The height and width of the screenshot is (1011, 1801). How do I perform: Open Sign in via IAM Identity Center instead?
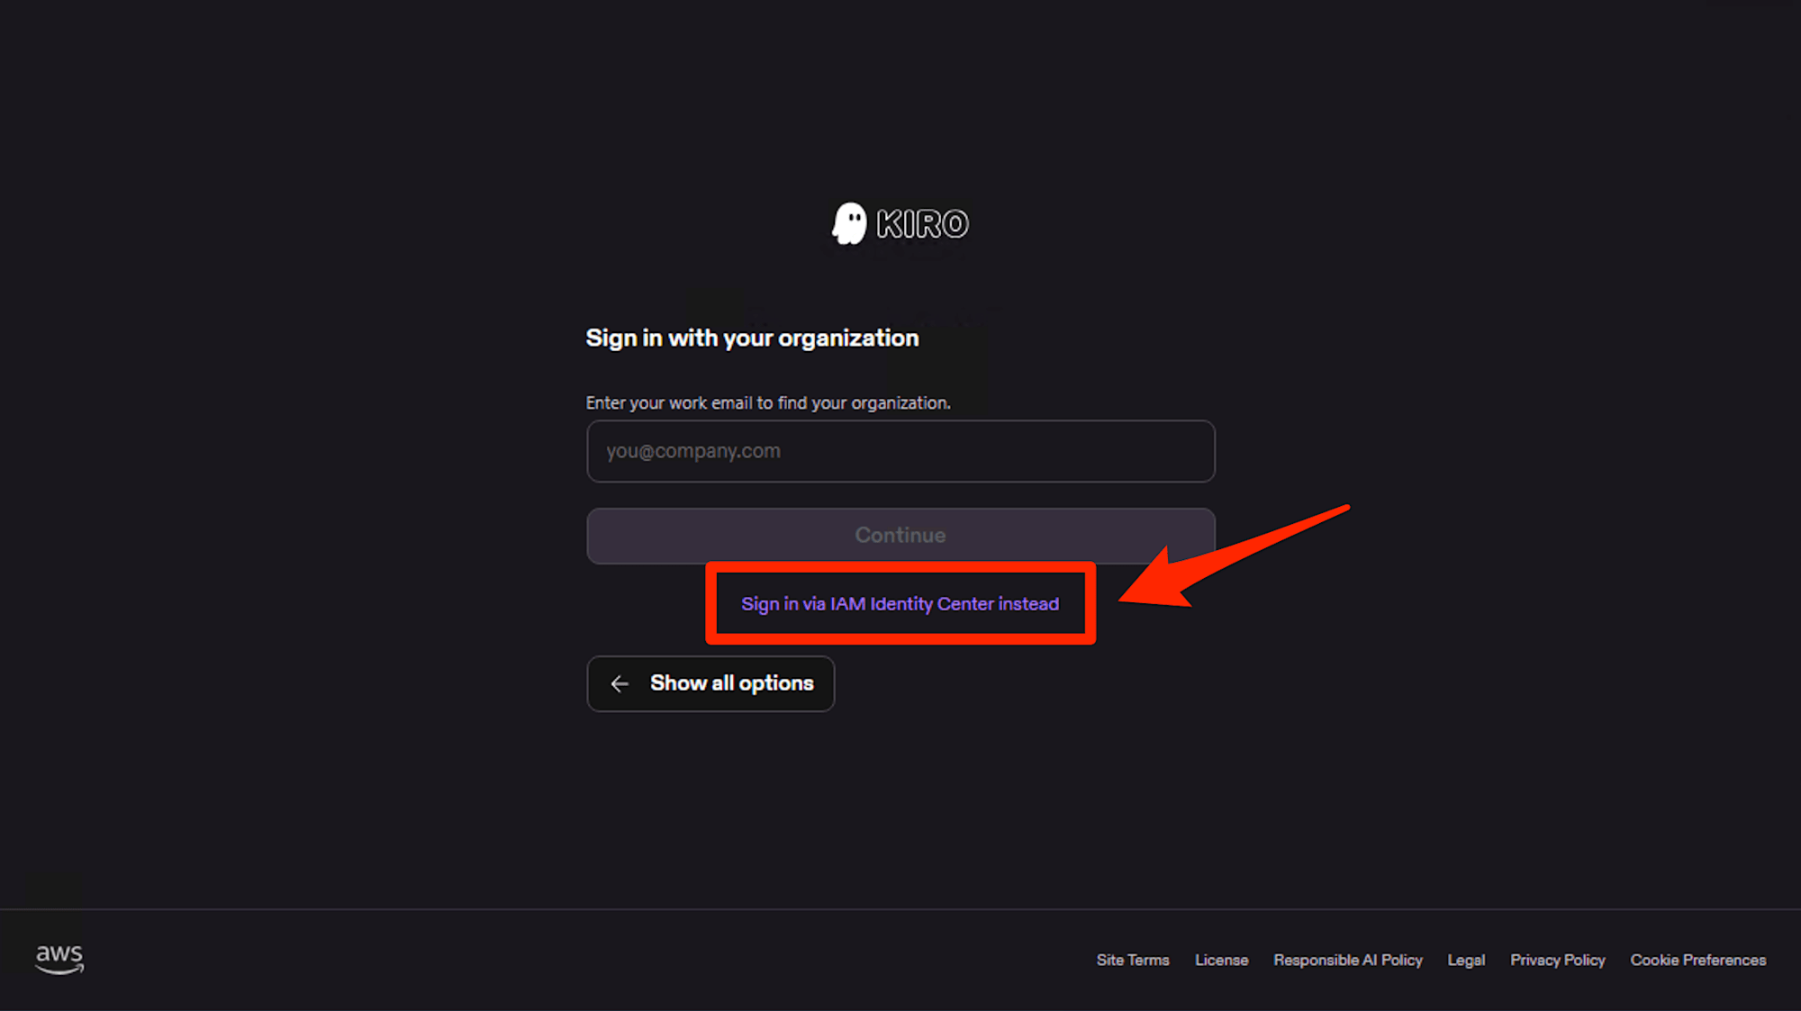(900, 604)
